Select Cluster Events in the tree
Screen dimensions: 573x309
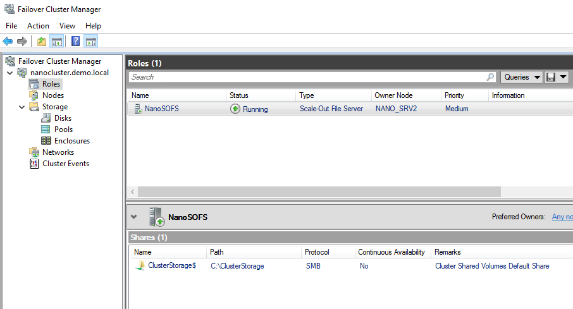pos(66,164)
